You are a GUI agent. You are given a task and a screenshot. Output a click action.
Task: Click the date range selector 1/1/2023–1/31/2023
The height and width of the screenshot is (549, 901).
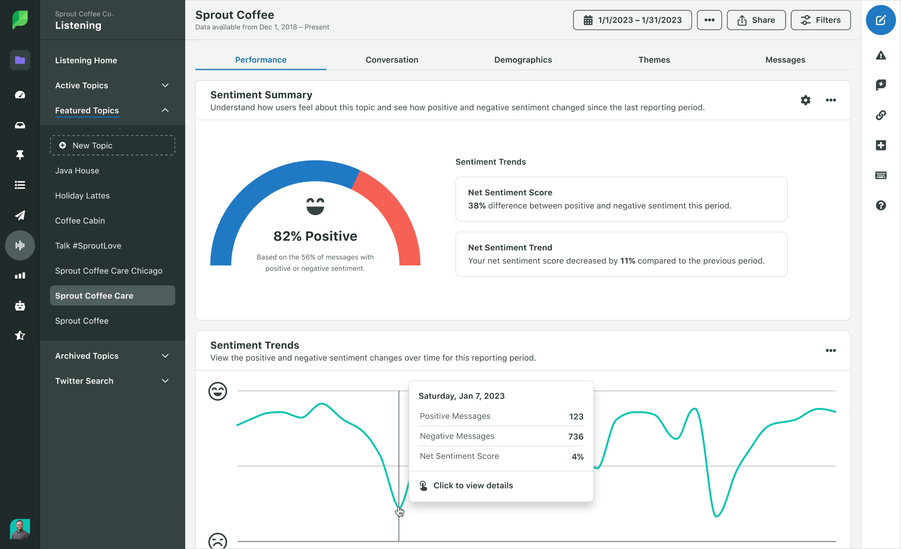633,20
